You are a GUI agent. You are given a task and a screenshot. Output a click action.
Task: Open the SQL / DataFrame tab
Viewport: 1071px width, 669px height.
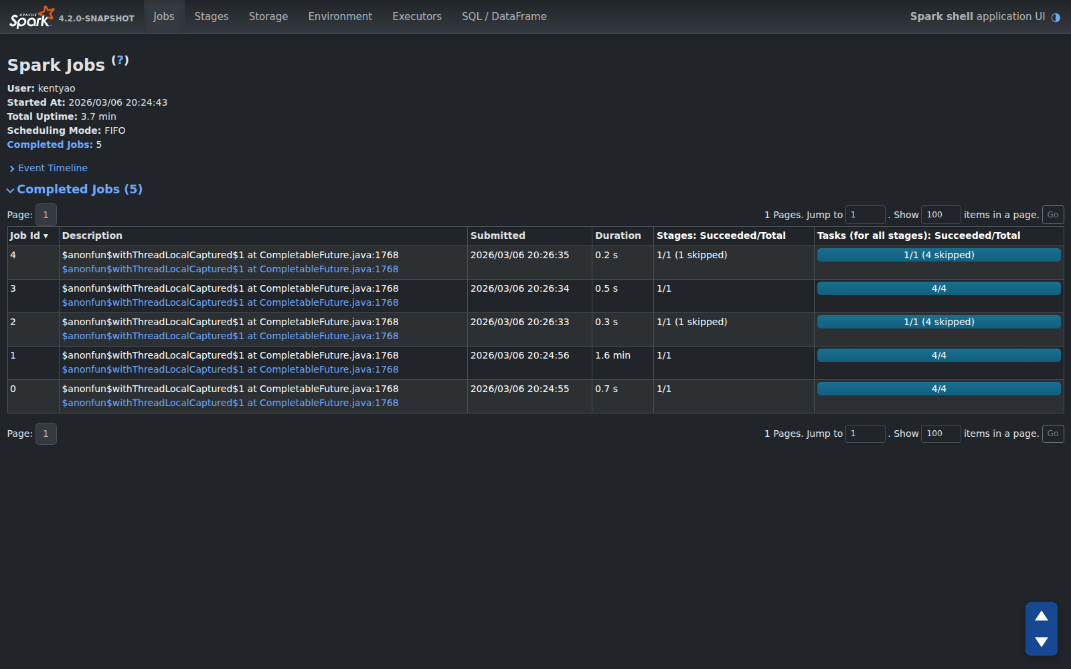[x=504, y=17]
